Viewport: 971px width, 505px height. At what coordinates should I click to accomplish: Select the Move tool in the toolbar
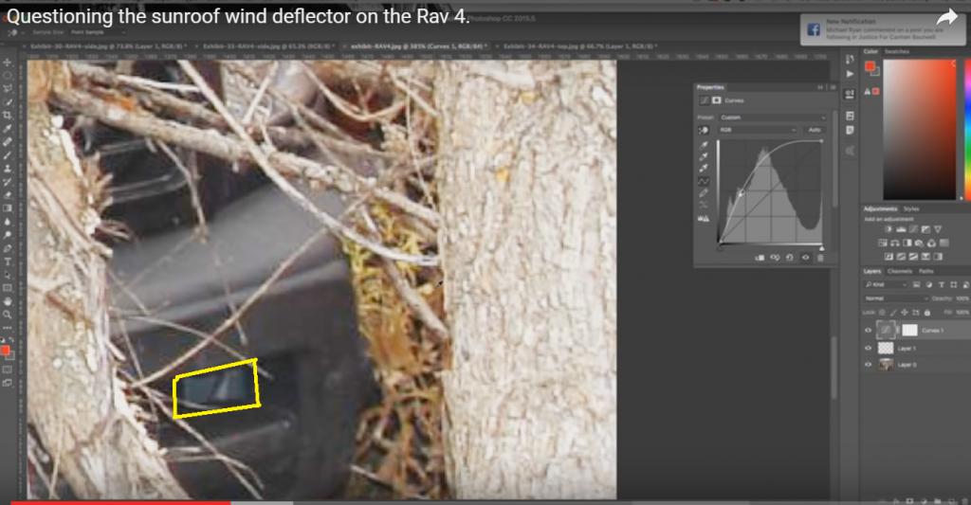(x=8, y=63)
